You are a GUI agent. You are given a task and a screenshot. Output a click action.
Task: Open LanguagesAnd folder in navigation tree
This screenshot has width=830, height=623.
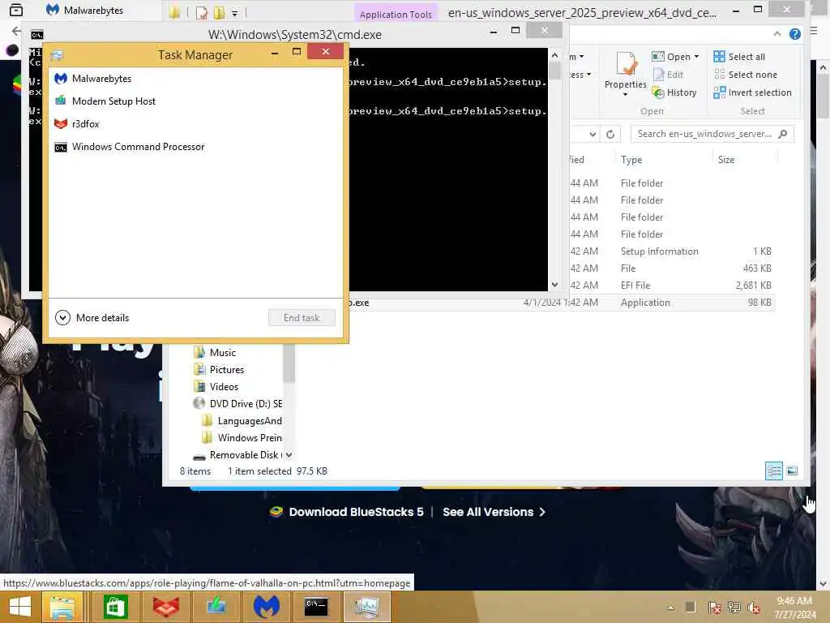242,421
